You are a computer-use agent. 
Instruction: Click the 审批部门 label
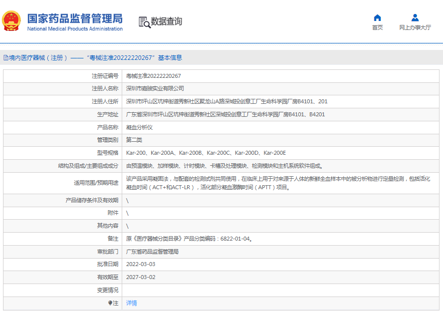[x=108, y=252]
